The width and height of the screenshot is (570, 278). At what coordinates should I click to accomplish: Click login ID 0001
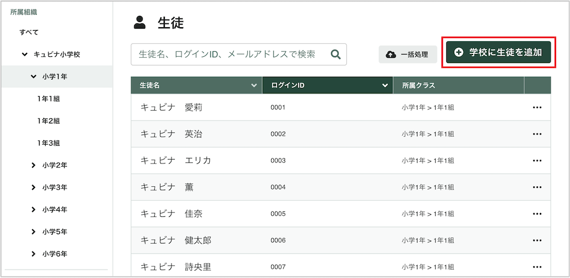point(278,107)
